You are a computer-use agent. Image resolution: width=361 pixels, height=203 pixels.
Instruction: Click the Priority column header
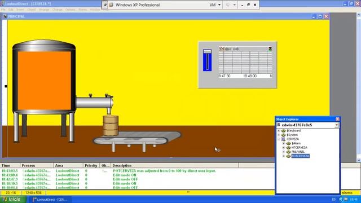coord(91,165)
